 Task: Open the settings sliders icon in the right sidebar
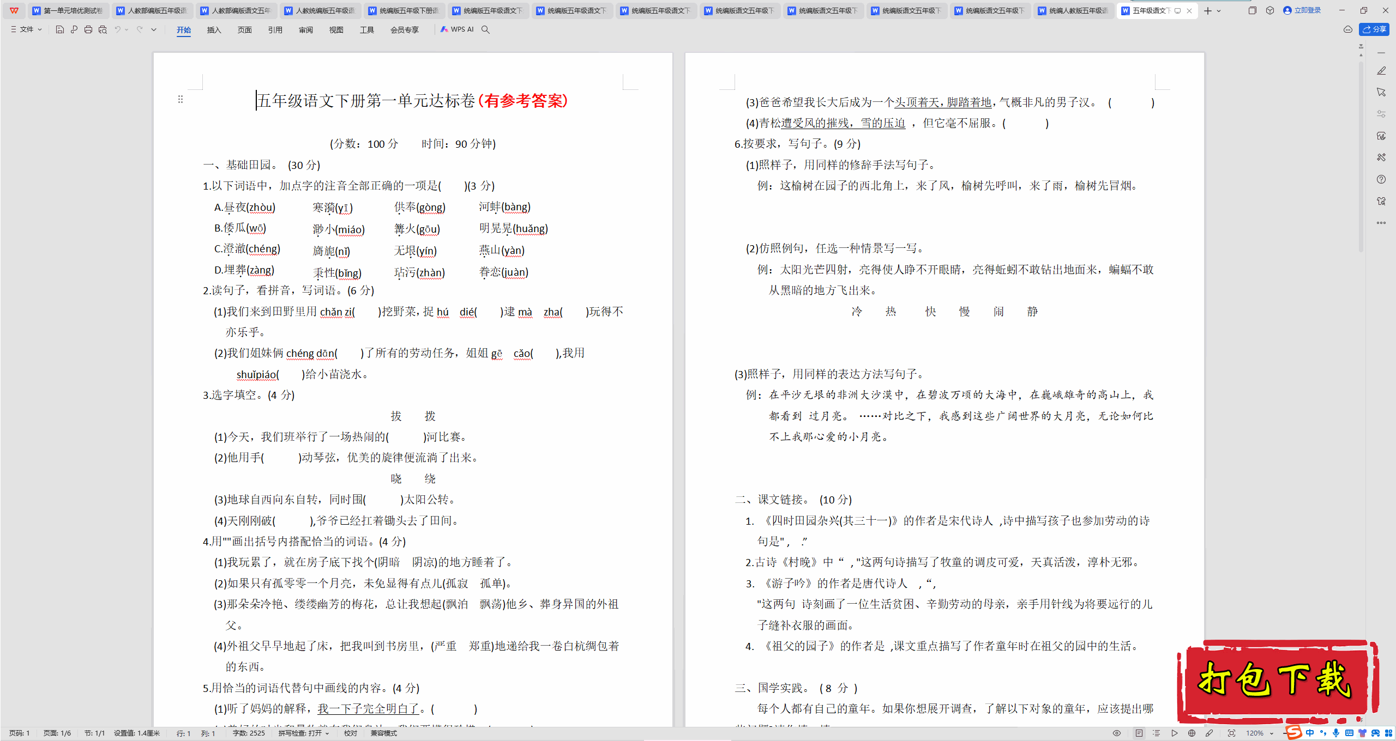tap(1381, 114)
